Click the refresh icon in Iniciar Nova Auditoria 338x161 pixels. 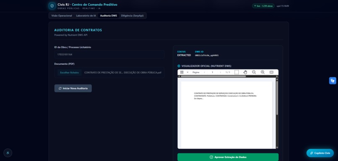pos(60,88)
